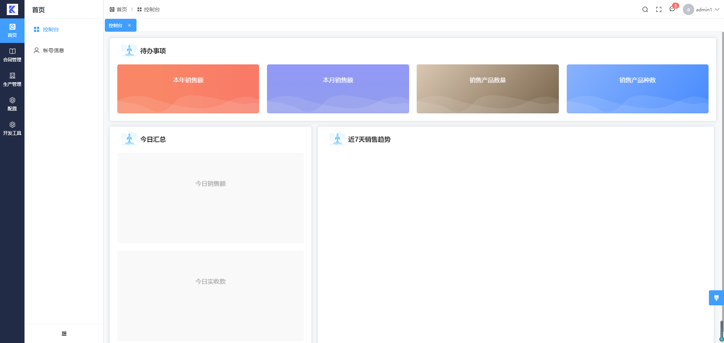Open the 开发工具 sidebar section

[x=12, y=128]
